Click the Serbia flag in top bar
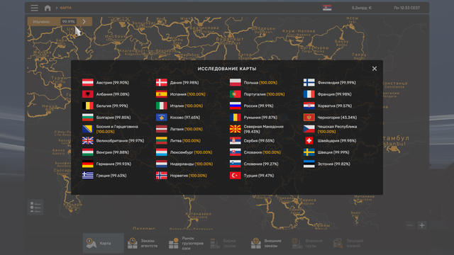 click(x=327, y=8)
